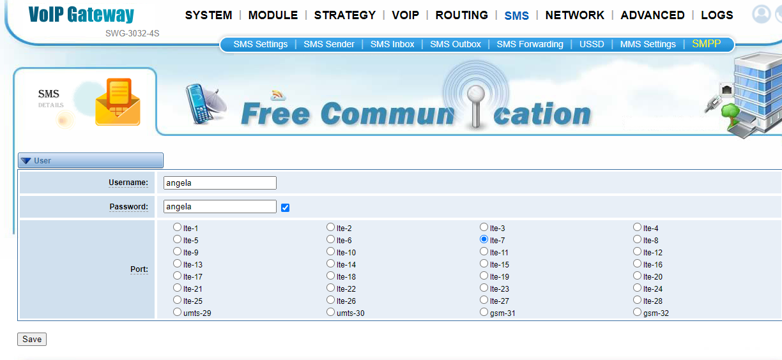The image size is (782, 360).
Task: Select the gsm-32 port radio button
Action: coord(637,312)
